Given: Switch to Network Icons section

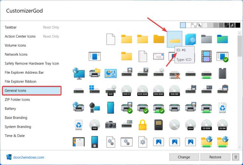Looking at the screenshot, I should point(16,55).
